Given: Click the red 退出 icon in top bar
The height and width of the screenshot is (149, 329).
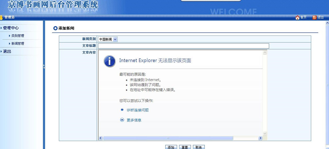Looking at the screenshot, I should point(314,17).
